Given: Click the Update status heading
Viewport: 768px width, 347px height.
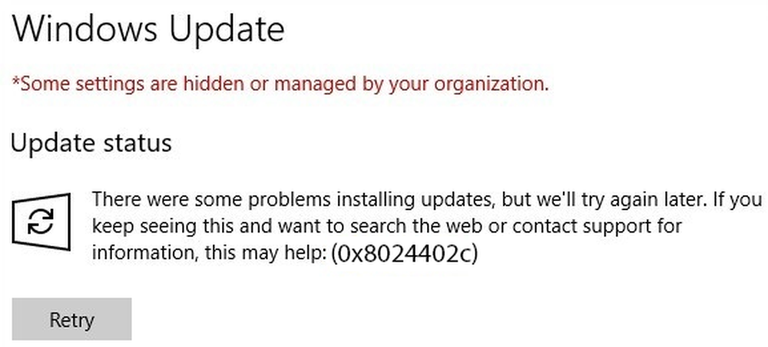Looking at the screenshot, I should pyautogui.click(x=91, y=143).
